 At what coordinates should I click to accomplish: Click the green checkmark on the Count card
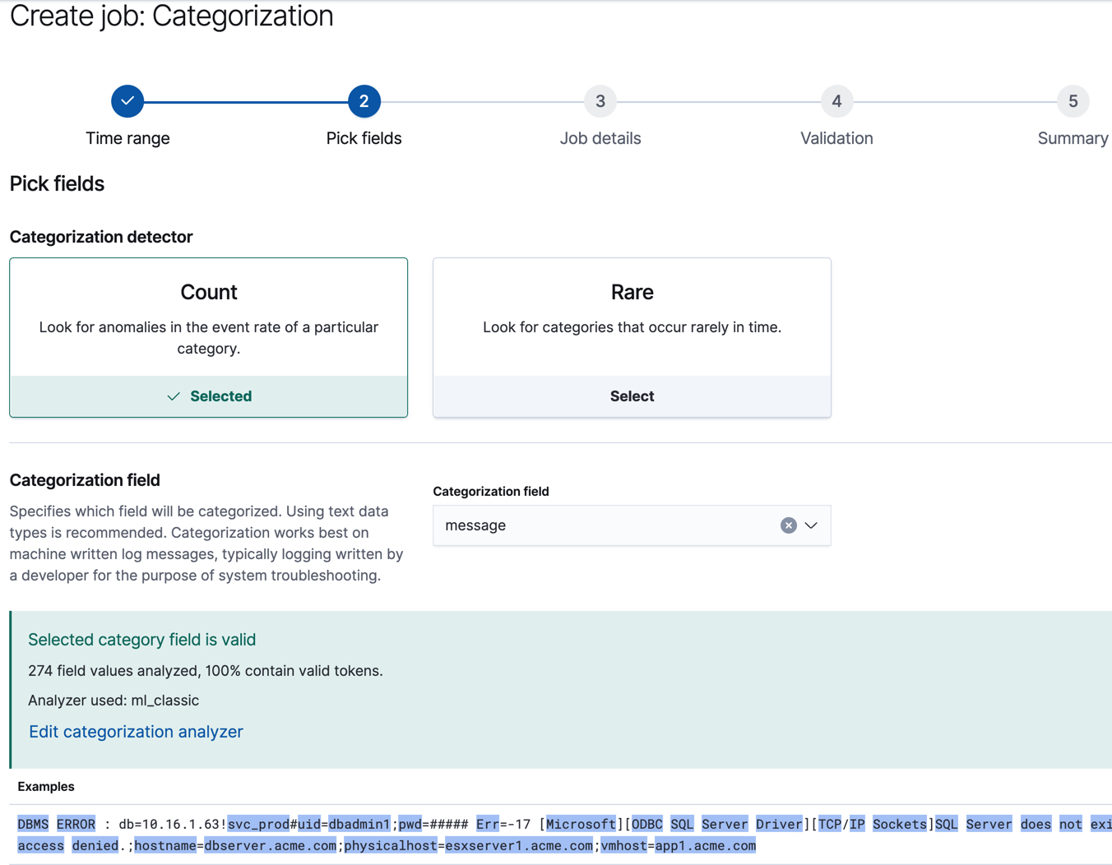(174, 395)
